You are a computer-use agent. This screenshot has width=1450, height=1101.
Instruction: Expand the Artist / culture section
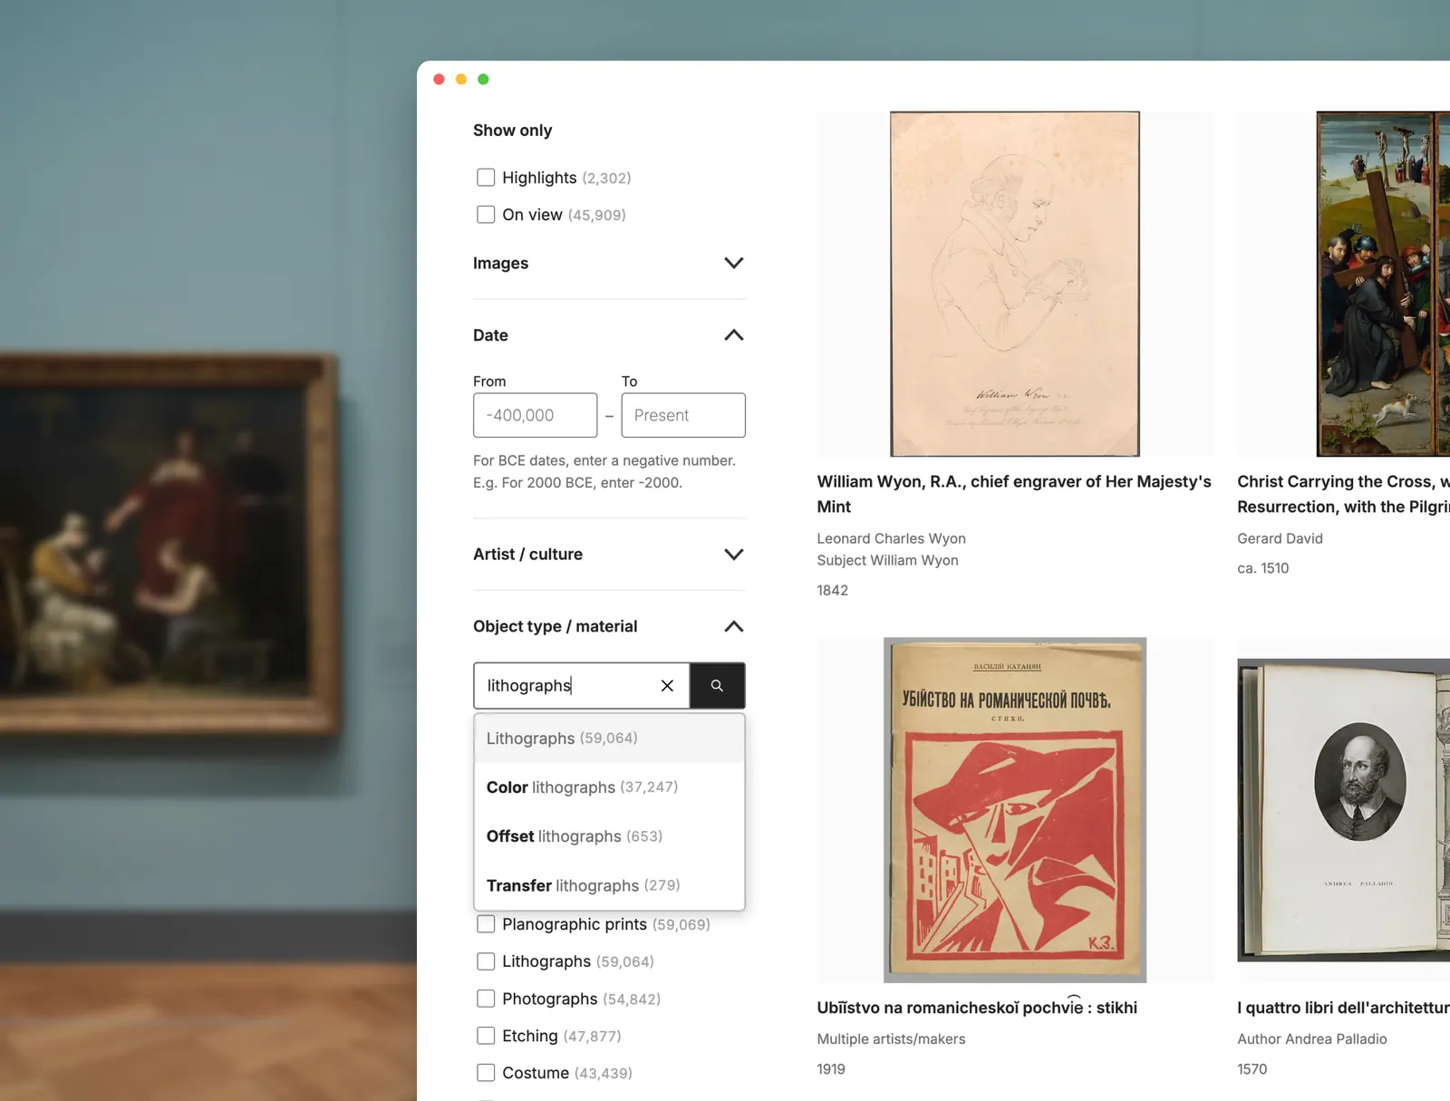[734, 554]
